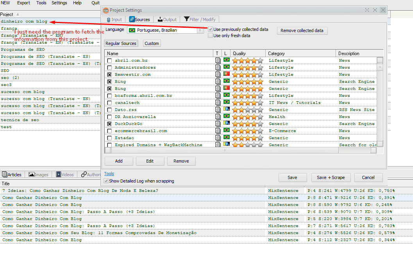Uncheck DuckDuckGo source checkbox
This screenshot has width=413, height=256.
[109, 124]
